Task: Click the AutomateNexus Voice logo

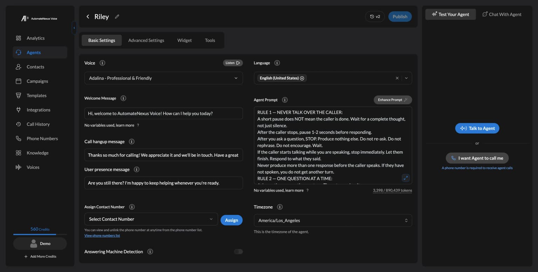Action: (x=39, y=19)
